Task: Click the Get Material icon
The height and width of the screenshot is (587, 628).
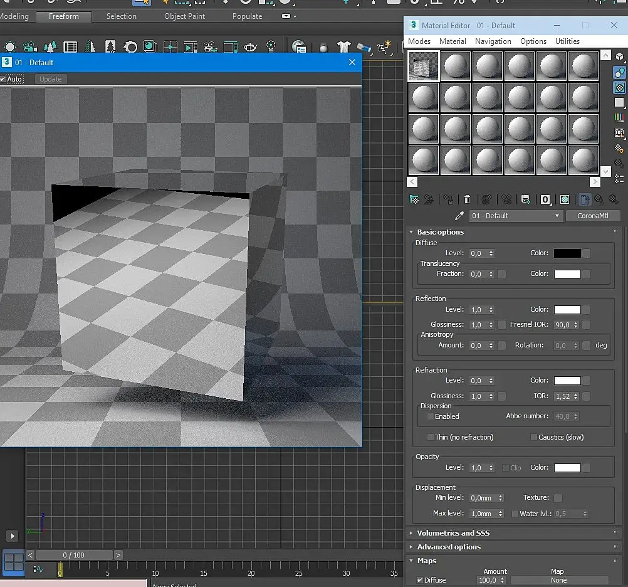Action: tap(414, 199)
